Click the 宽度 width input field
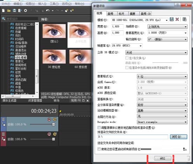Viewport: 193px width, 164px height. [117, 27]
